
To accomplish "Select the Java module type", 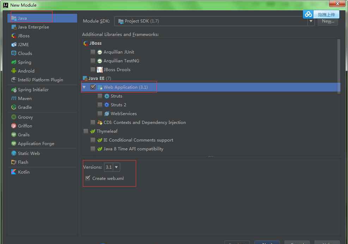I will 42,18.
